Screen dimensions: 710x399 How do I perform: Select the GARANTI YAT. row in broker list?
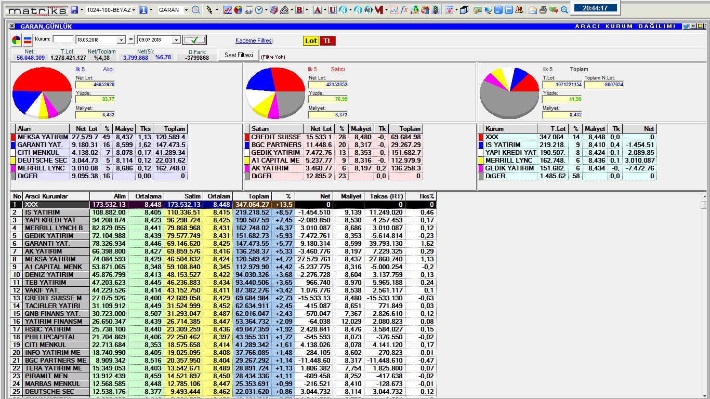223,244
